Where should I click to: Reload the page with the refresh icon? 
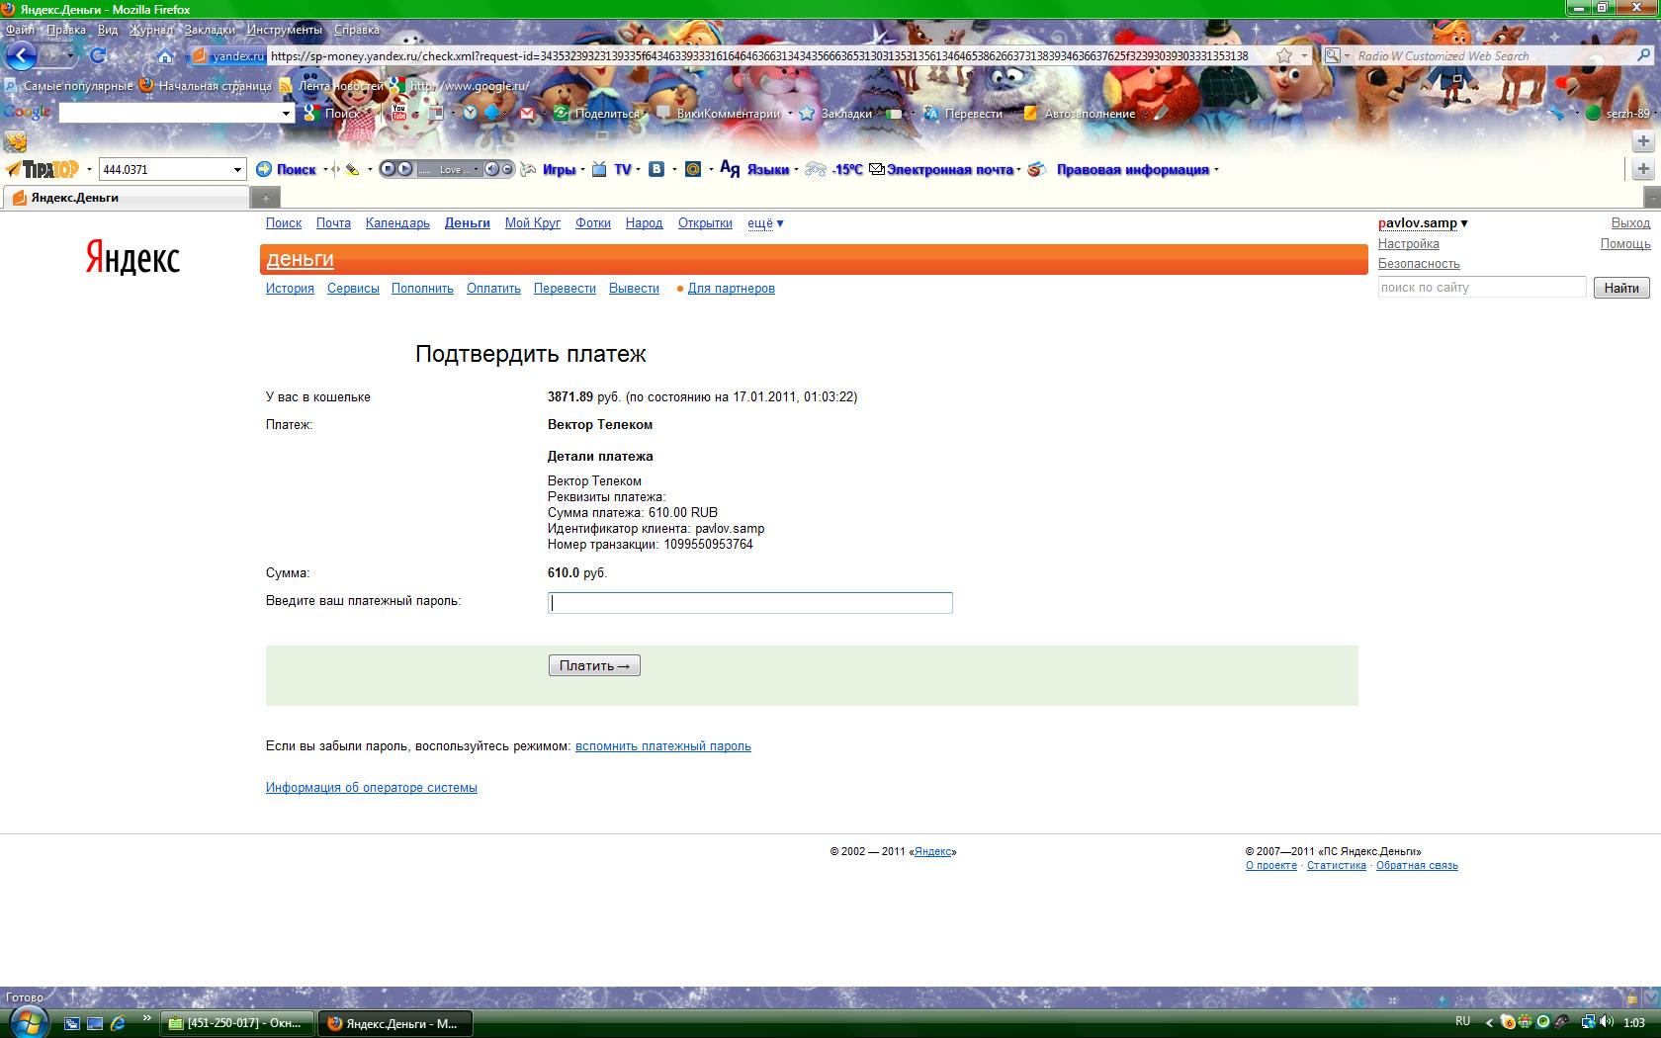click(98, 56)
